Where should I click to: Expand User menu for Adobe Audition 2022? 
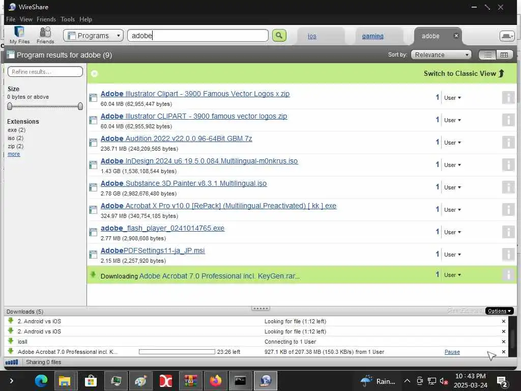452,143
